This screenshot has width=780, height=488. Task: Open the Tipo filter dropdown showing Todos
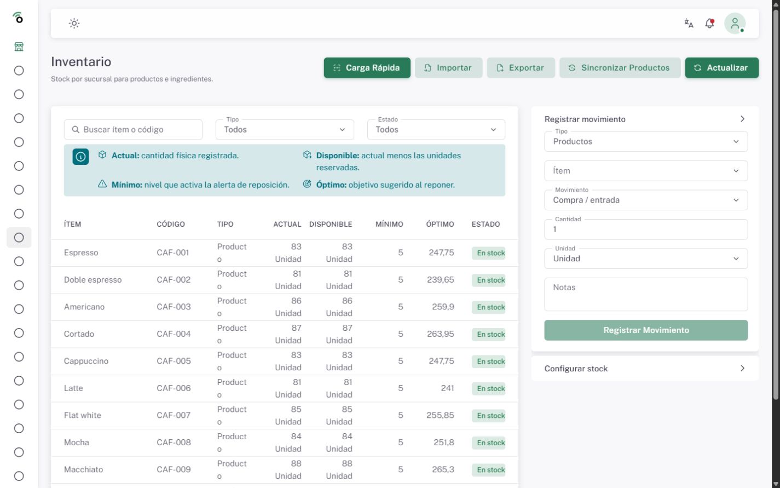(285, 130)
